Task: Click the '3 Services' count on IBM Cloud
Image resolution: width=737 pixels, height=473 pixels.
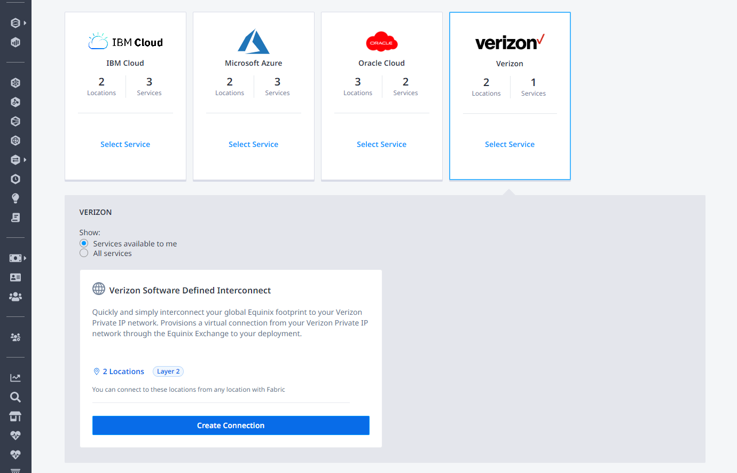Action: [x=150, y=87]
